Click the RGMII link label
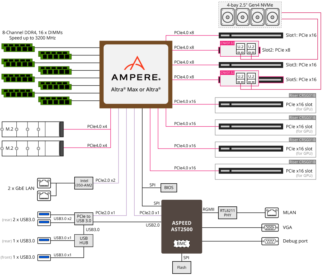The width and height of the screenshot is (324, 277). point(209,210)
